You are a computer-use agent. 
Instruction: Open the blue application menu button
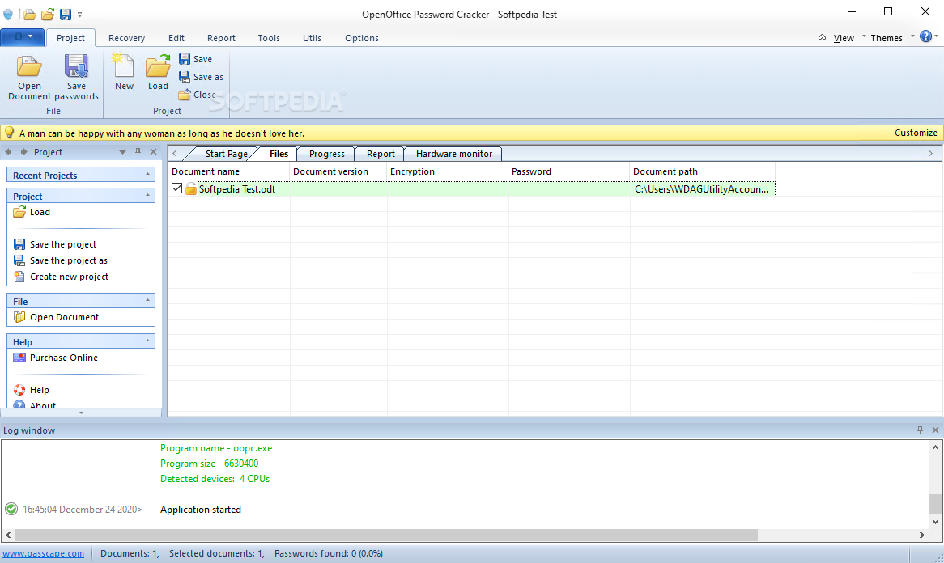pos(23,37)
